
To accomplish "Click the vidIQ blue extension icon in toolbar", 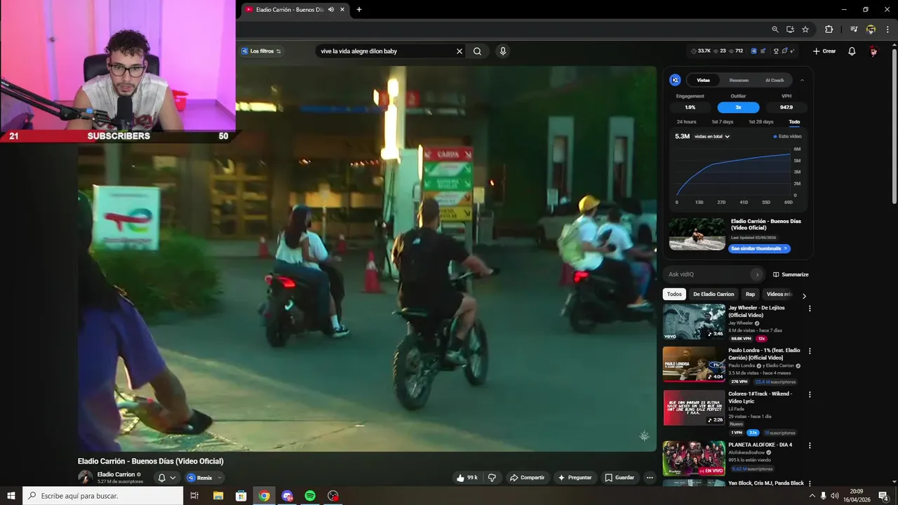I will pyautogui.click(x=753, y=51).
